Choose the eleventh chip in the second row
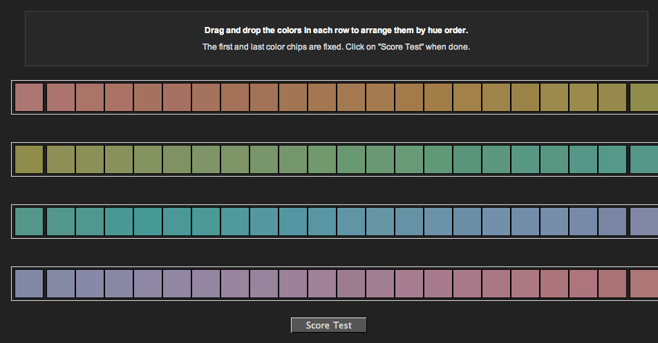Viewport: 658px width, 343px height. tap(322, 159)
